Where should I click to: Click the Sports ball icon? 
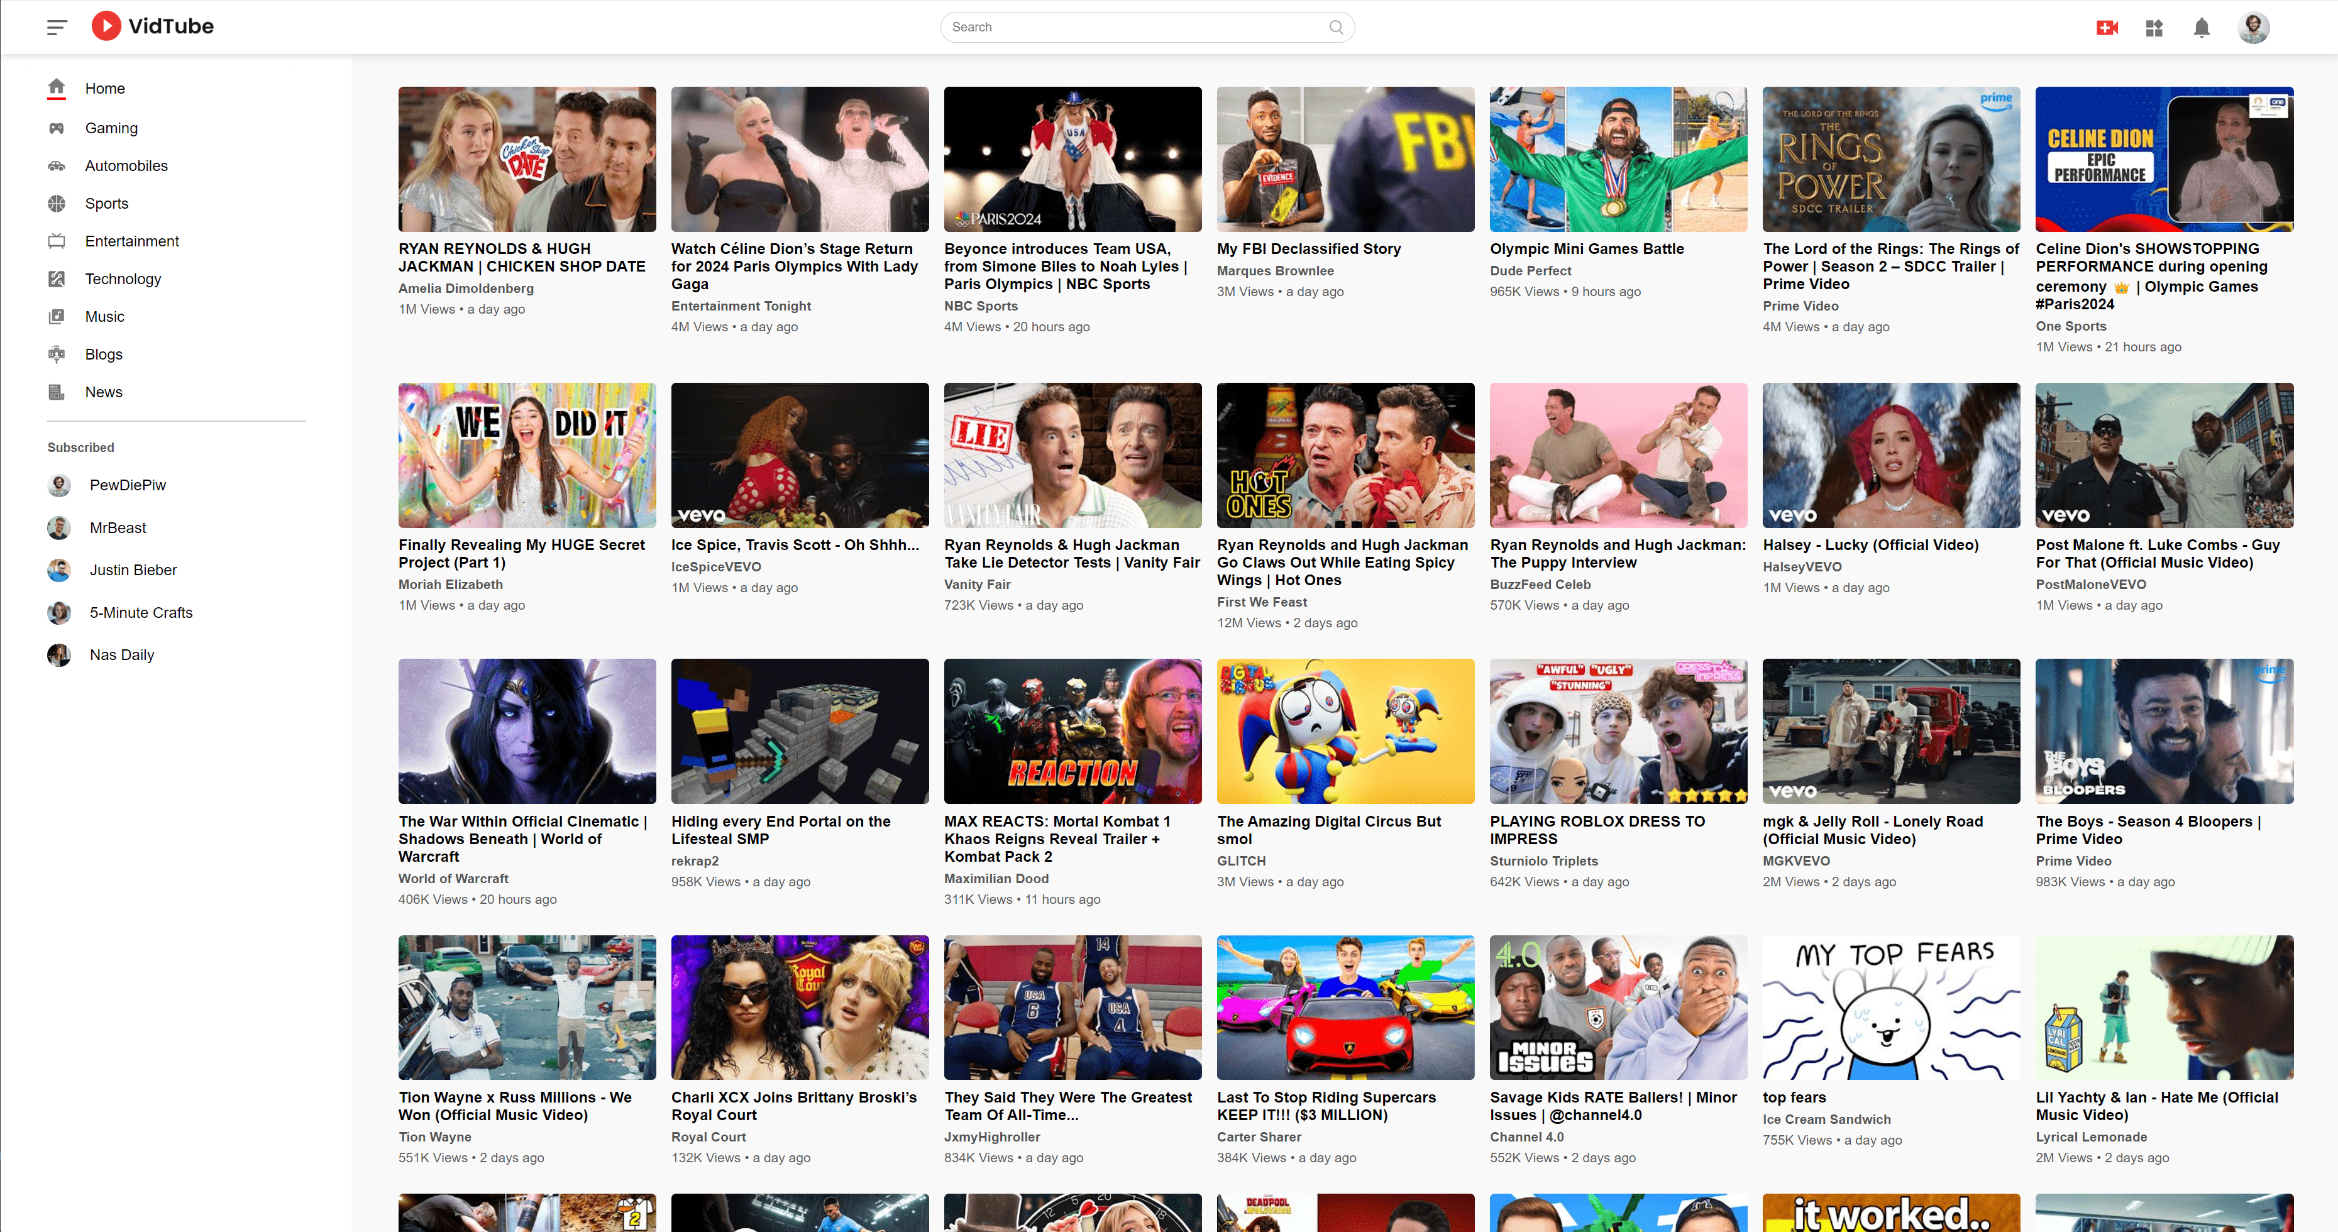(57, 203)
